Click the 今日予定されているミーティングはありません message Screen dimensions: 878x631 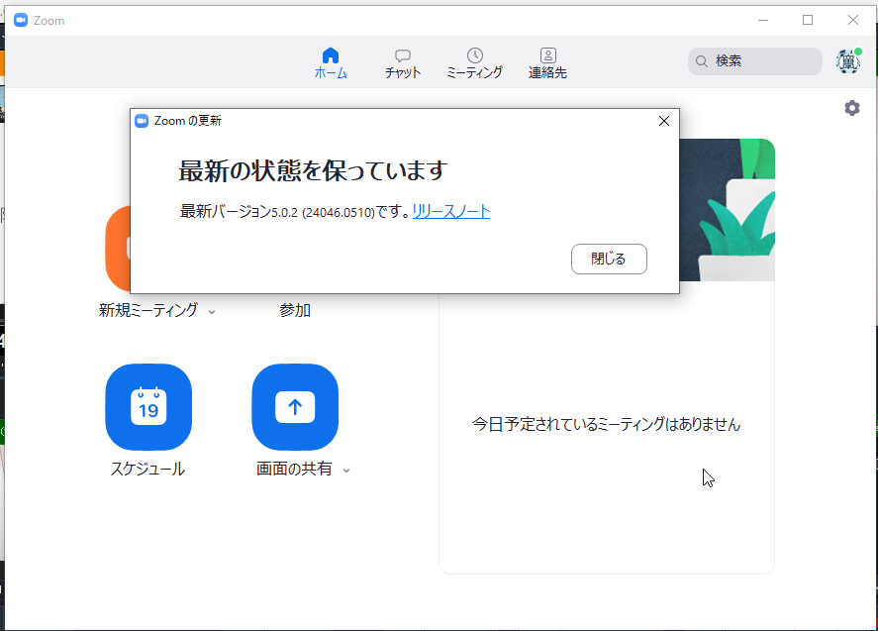(607, 424)
